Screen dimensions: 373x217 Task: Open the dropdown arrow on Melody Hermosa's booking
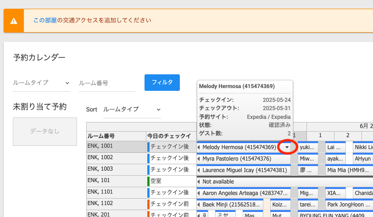(x=287, y=147)
